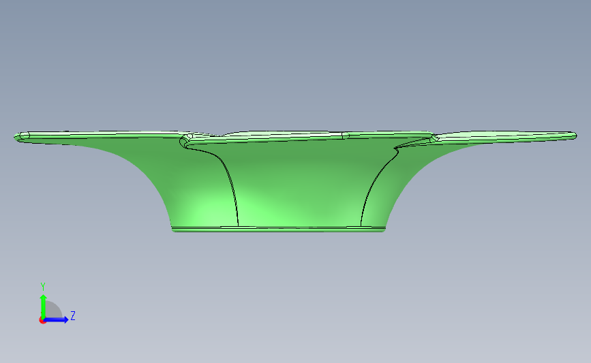Click the blue Z axis arrow of the triad
Viewport: 591px width, 363px height.
[x=56, y=320]
